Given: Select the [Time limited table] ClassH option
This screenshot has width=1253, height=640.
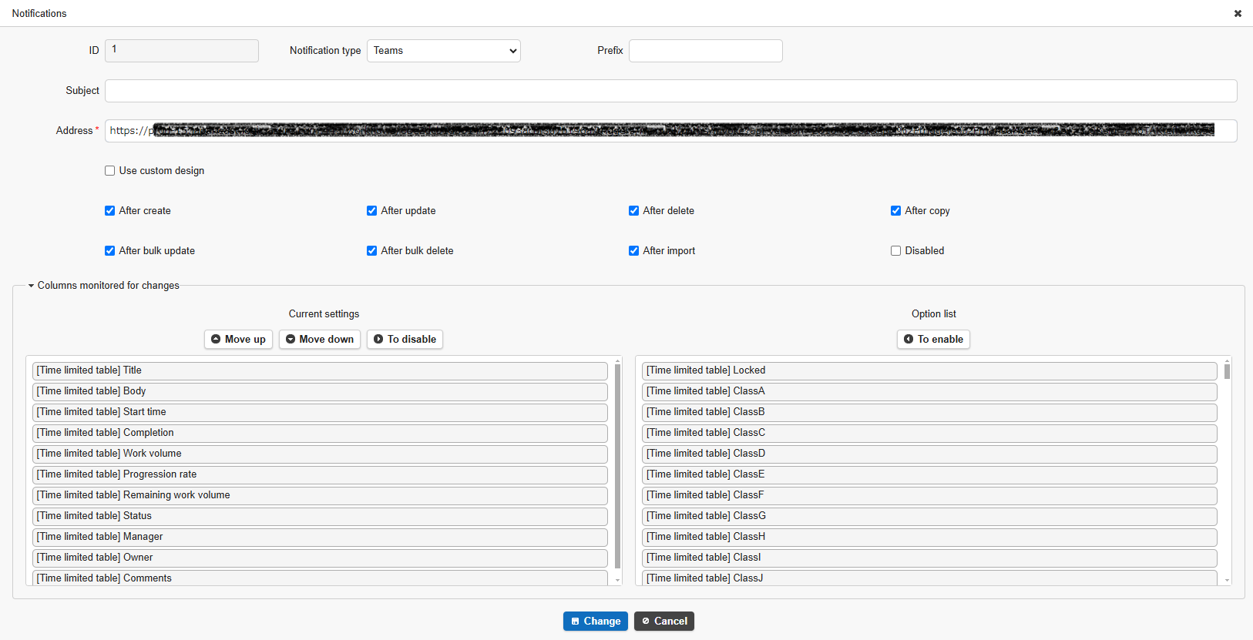Looking at the screenshot, I should click(x=929, y=537).
